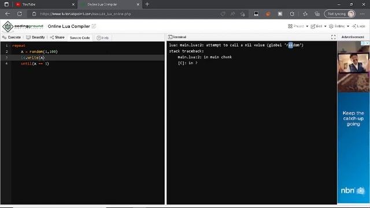Click the Share button
Image resolution: width=370 pixels, height=208 pixels.
tap(57, 37)
